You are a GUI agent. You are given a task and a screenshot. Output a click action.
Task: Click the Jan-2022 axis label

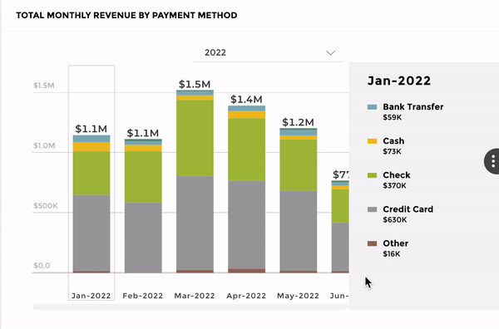coord(91,296)
